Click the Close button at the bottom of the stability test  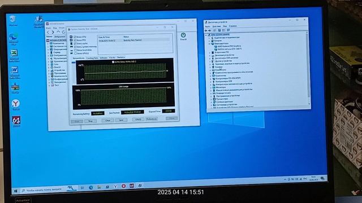click(172, 118)
